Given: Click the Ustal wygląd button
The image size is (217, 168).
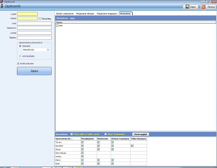Looking at the screenshot, I should 141,134.
